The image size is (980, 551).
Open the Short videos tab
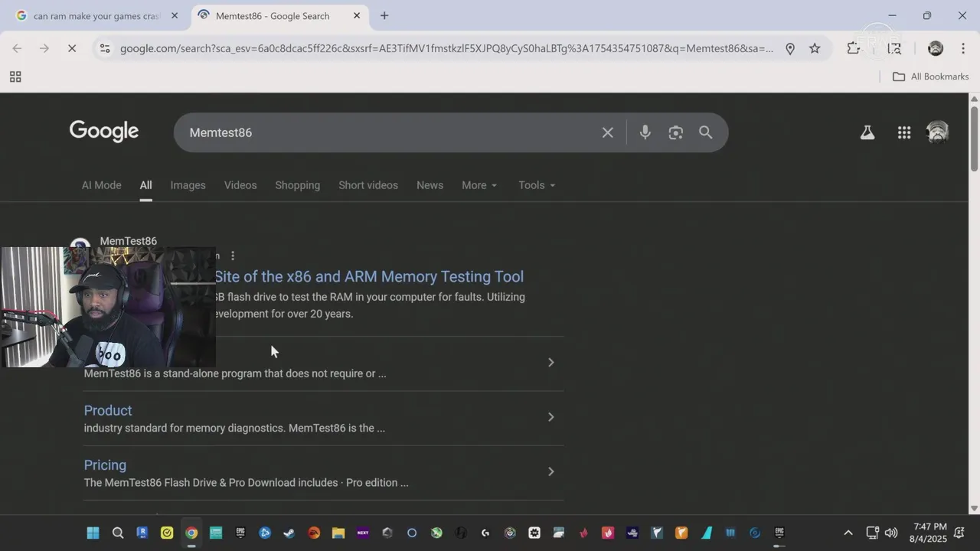click(368, 185)
